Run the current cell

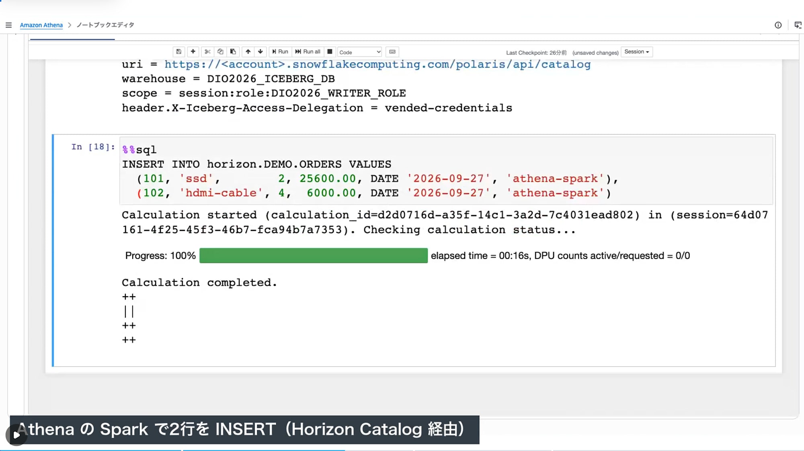pyautogui.click(x=280, y=51)
